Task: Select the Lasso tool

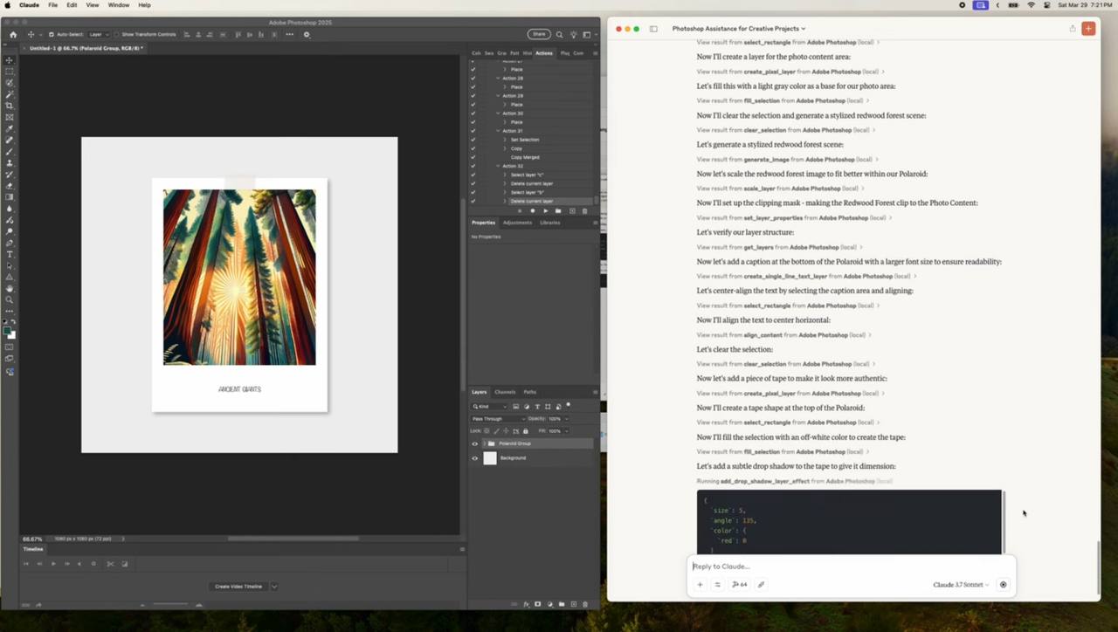Action: pos(10,83)
